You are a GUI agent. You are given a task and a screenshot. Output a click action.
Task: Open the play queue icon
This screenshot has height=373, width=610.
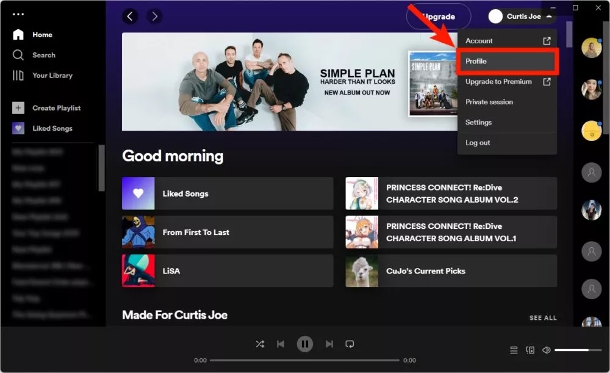pos(514,350)
